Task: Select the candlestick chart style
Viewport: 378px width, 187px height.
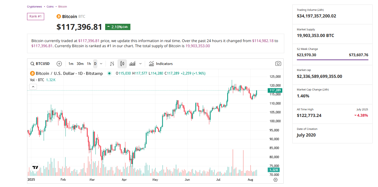Action: [x=122, y=63]
